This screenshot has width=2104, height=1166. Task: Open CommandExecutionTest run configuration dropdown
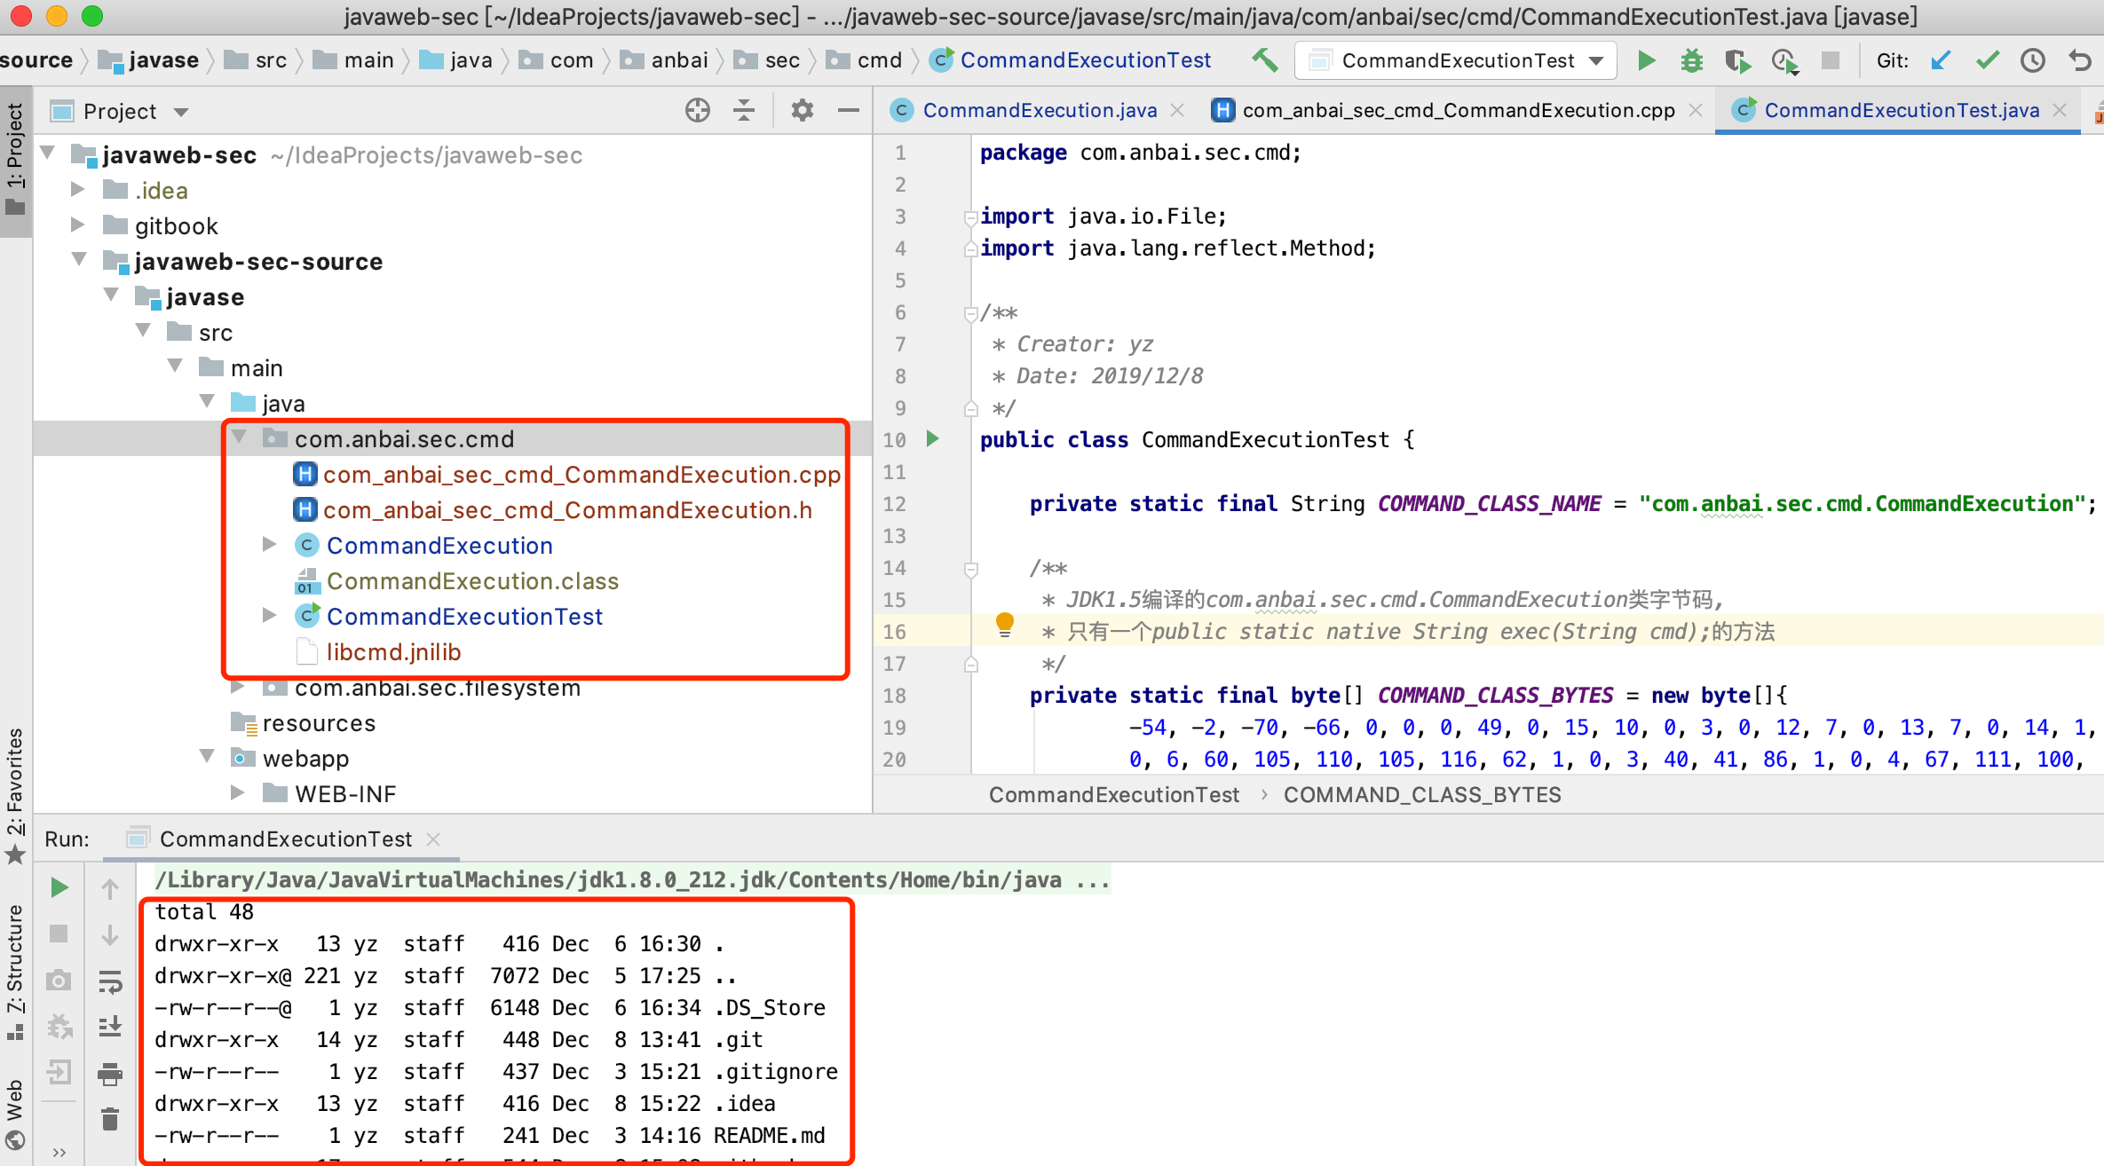[1457, 60]
